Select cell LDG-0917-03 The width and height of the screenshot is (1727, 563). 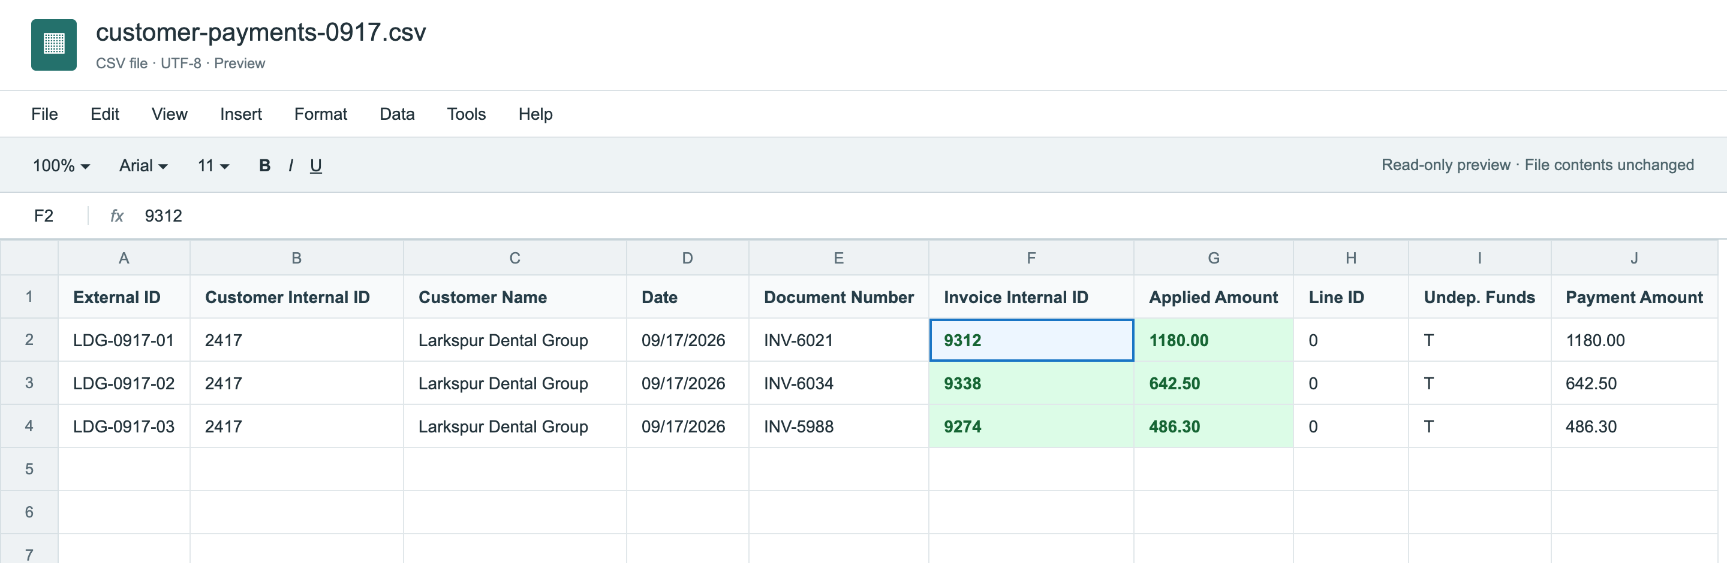[x=124, y=426]
